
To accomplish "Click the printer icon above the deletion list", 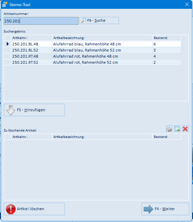I will (x=169, y=129).
